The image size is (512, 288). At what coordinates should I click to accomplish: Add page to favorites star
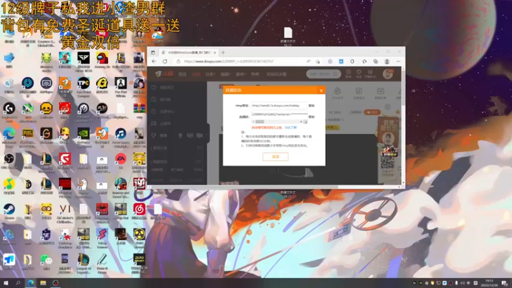point(317,61)
